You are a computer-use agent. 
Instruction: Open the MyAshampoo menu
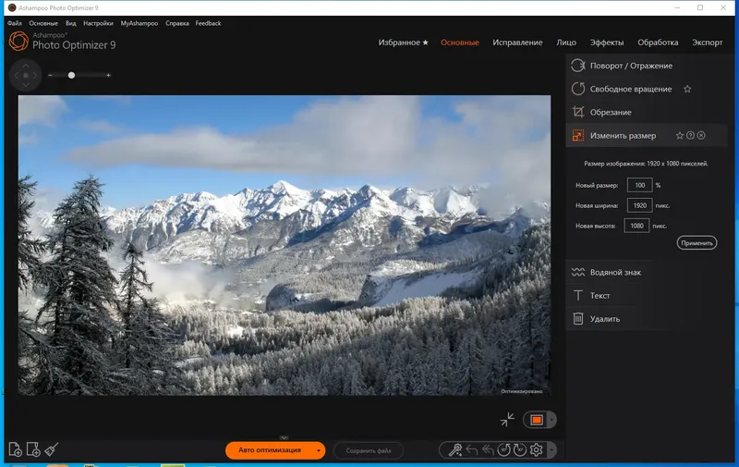139,23
